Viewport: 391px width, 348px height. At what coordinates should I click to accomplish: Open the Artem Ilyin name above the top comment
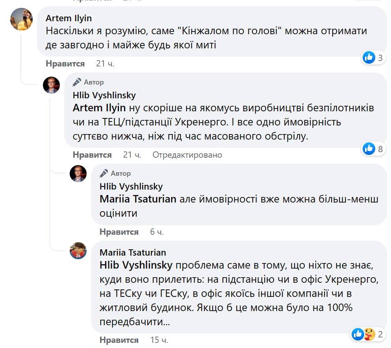69,18
